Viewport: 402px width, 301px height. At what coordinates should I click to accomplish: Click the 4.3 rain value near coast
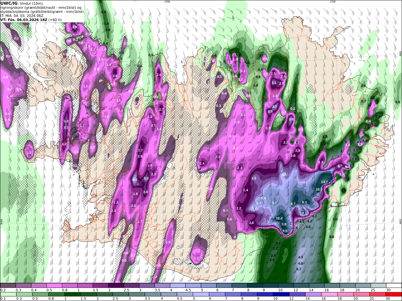[302, 222]
